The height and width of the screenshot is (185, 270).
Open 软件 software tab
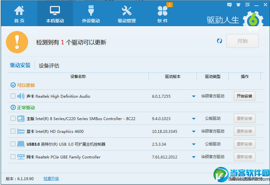(162, 14)
